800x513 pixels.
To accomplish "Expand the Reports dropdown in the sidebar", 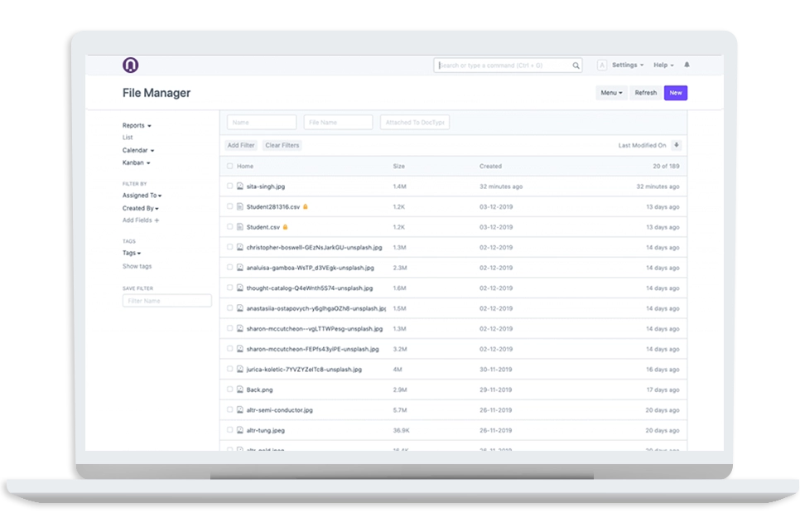I will click(137, 126).
